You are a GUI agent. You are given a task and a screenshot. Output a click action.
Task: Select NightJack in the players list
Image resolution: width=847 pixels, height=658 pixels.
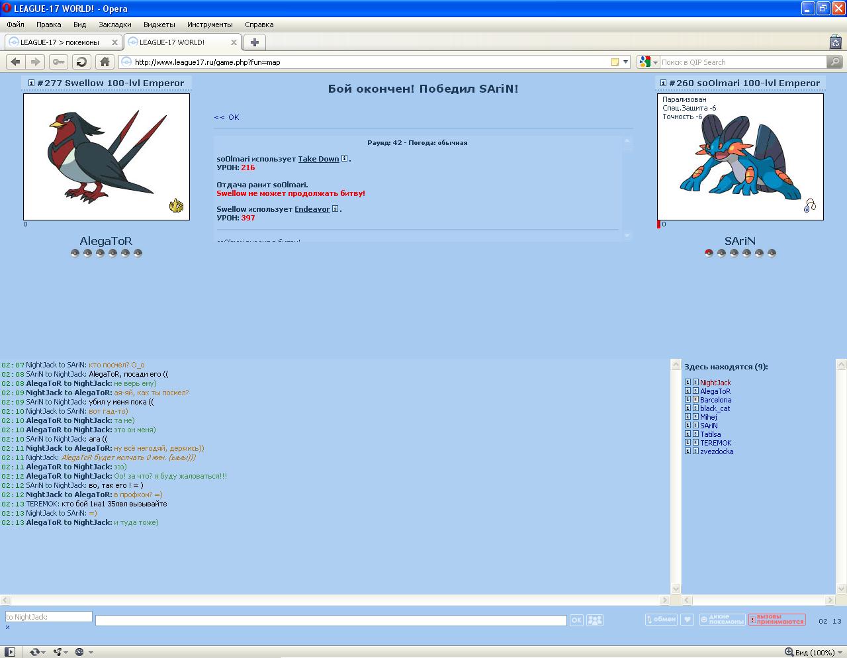pyautogui.click(x=715, y=383)
